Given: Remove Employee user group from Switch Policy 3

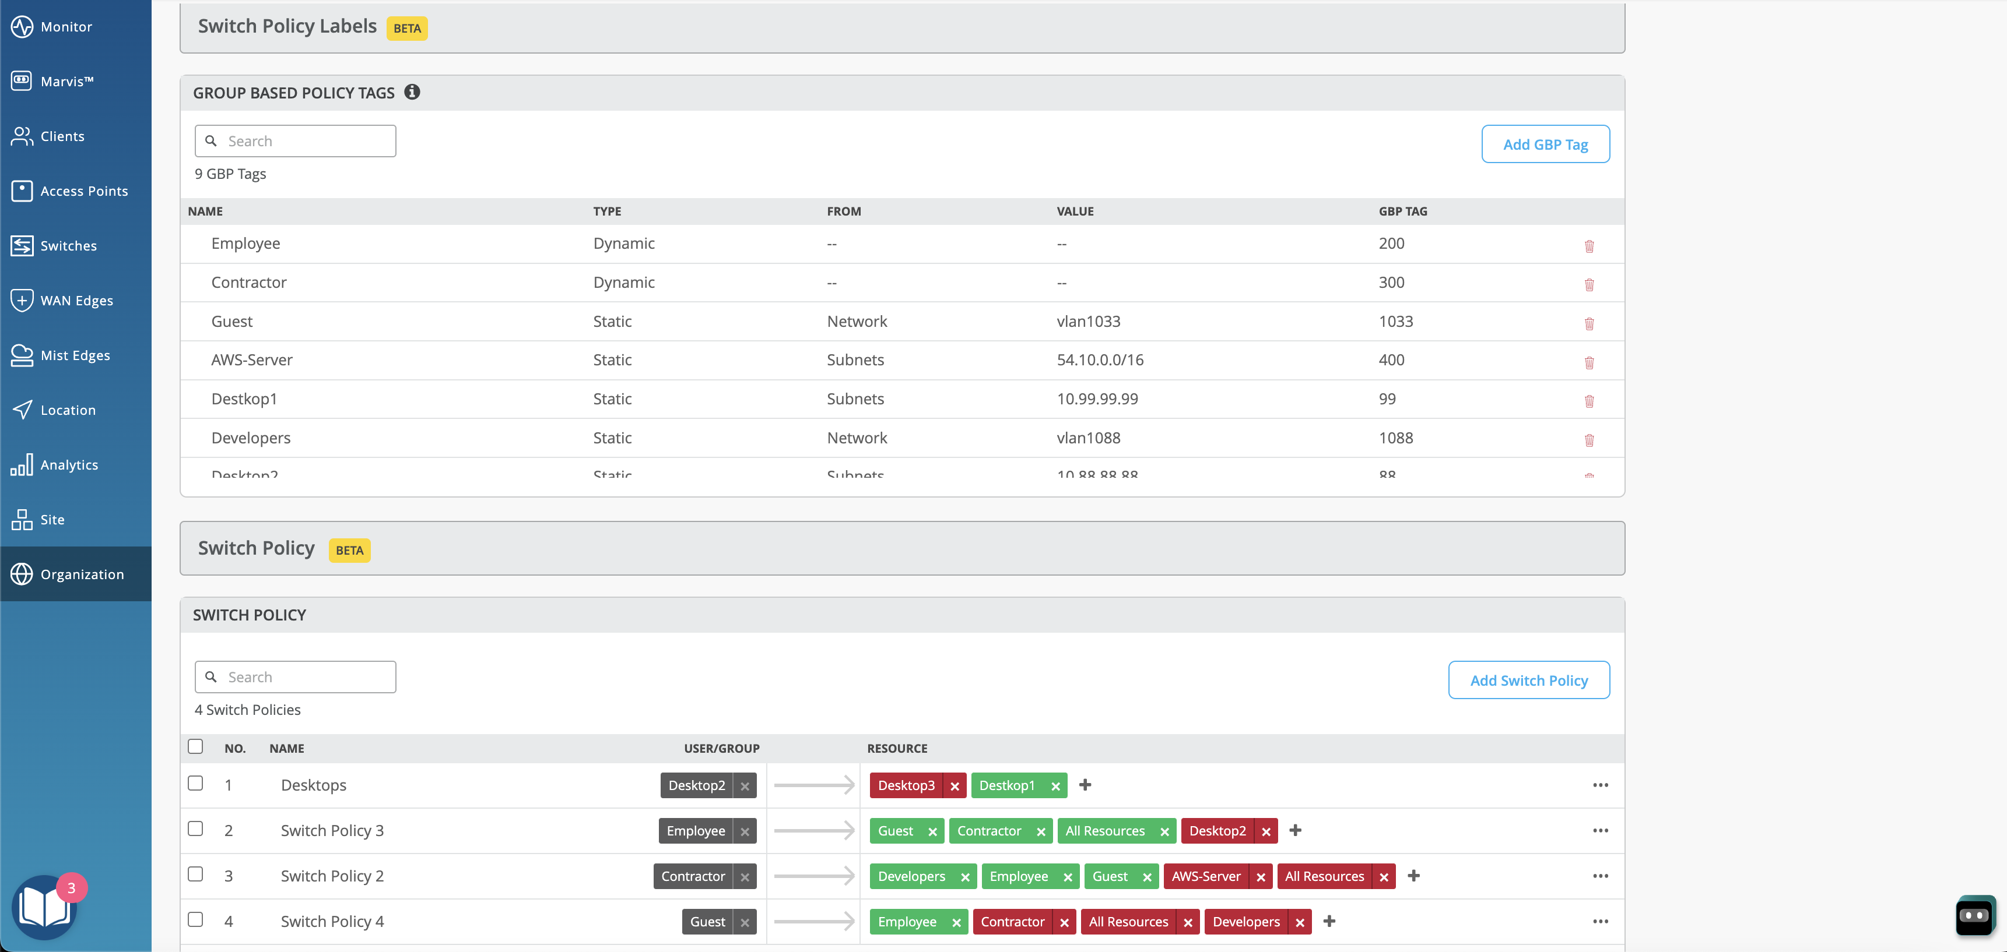Looking at the screenshot, I should pos(745,831).
